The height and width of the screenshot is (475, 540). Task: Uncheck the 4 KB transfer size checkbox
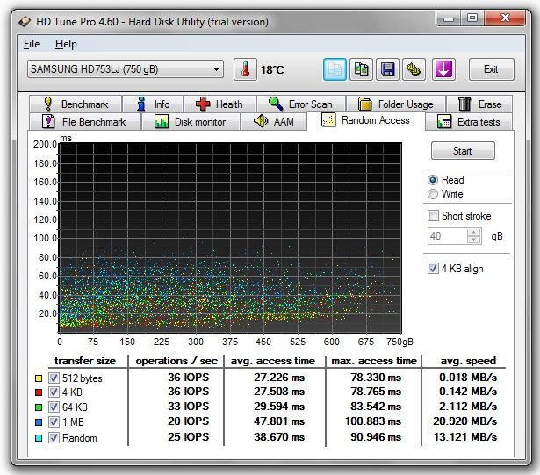pos(54,392)
